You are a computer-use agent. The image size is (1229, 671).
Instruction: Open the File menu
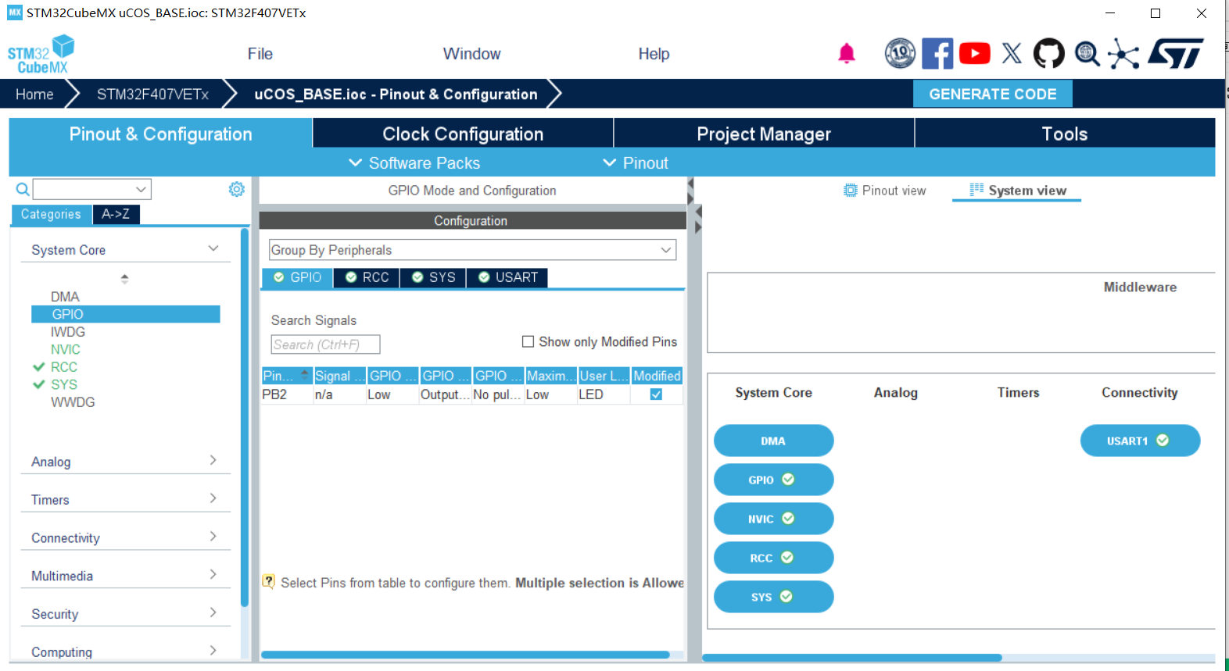pyautogui.click(x=260, y=54)
